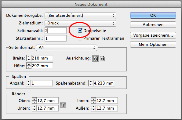
Task: Decrease Oben margin with stepper down
Action: tap(34, 102)
